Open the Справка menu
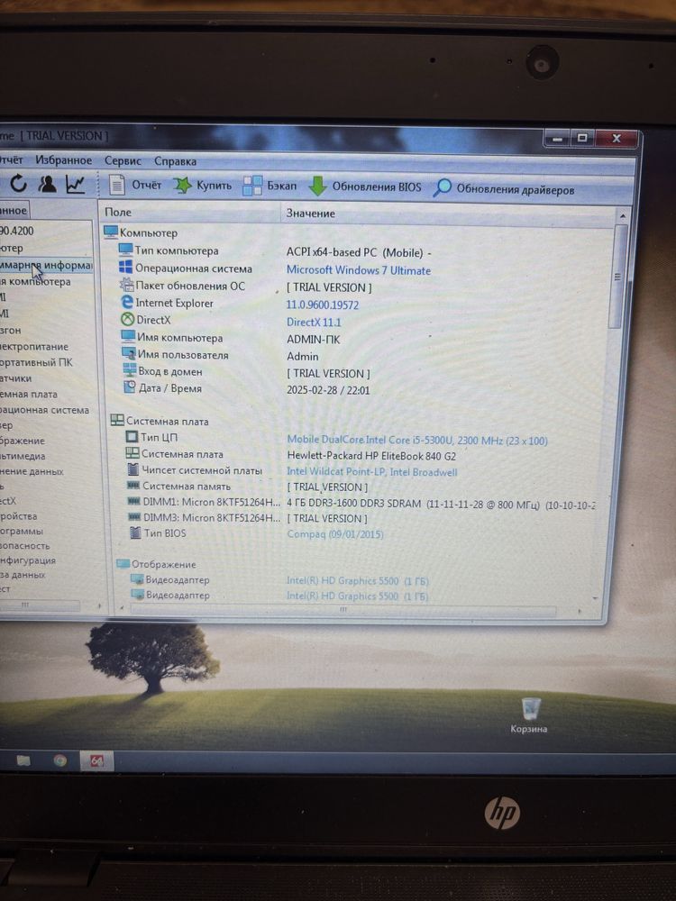 [x=175, y=161]
